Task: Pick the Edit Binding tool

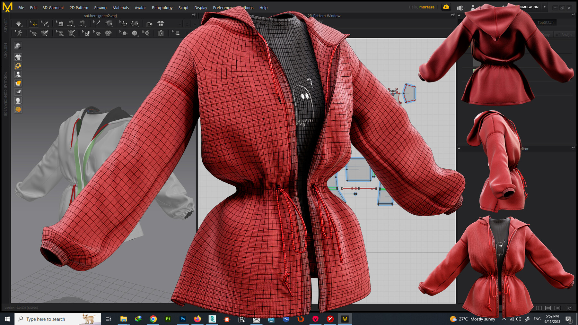Action: pyautogui.click(x=176, y=33)
